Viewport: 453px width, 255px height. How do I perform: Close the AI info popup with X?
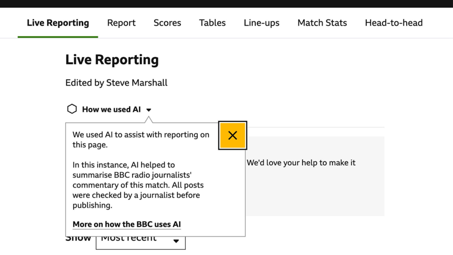click(x=233, y=135)
